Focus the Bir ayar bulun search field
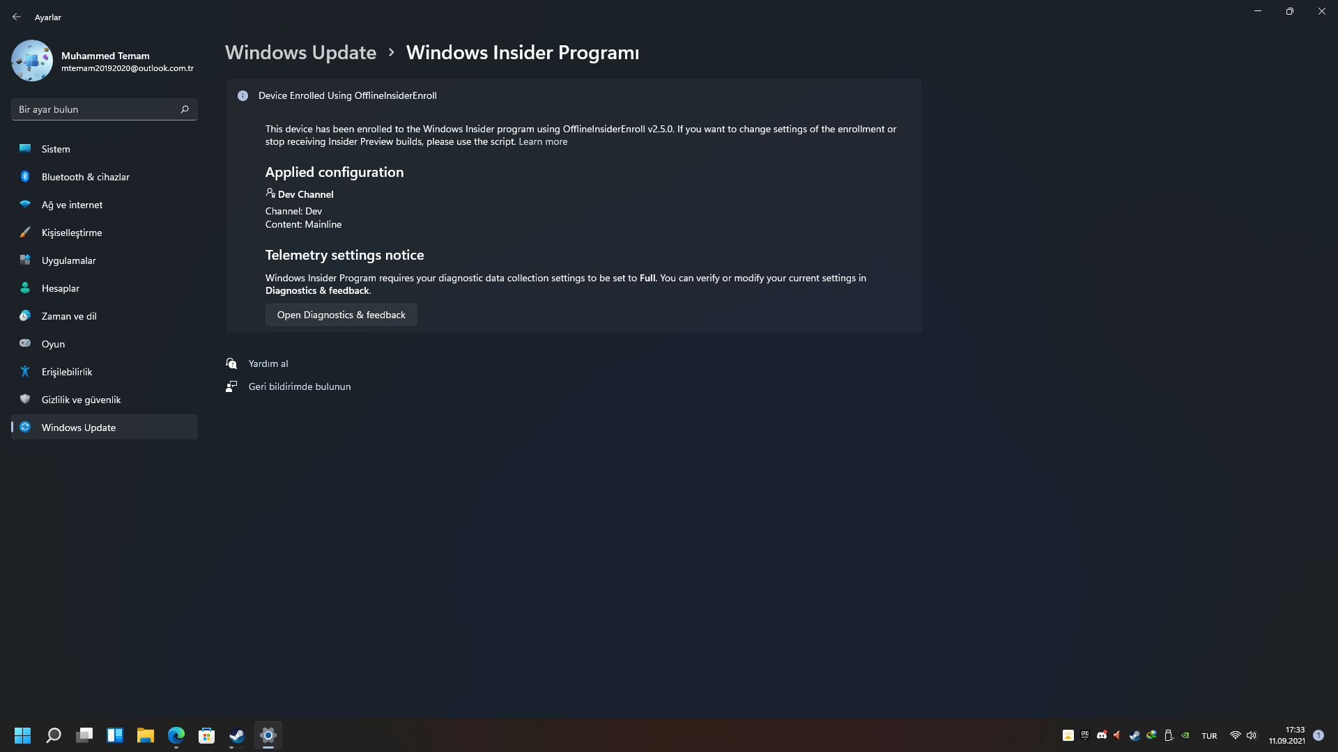The height and width of the screenshot is (752, 1338). click(105, 109)
